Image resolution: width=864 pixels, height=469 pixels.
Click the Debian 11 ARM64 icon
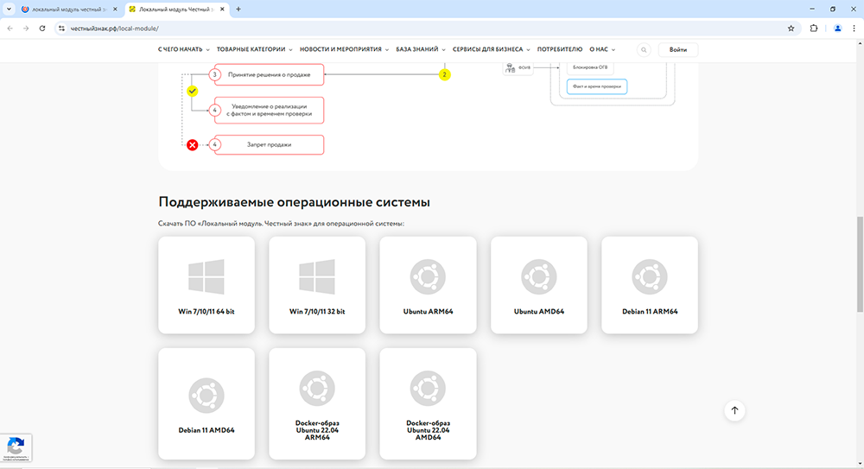[649, 277]
